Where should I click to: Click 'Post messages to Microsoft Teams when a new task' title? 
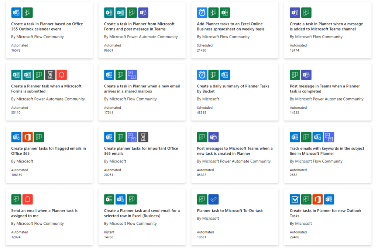(235, 151)
